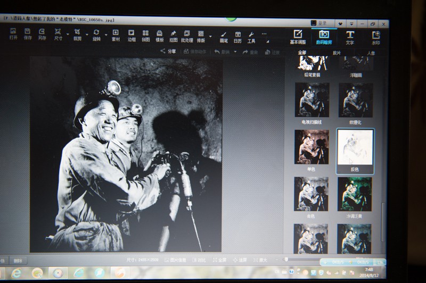Expand the 裁剪 dropdown arrow
Image resolution: width=426 pixels, height=283 pixels.
coord(87,35)
